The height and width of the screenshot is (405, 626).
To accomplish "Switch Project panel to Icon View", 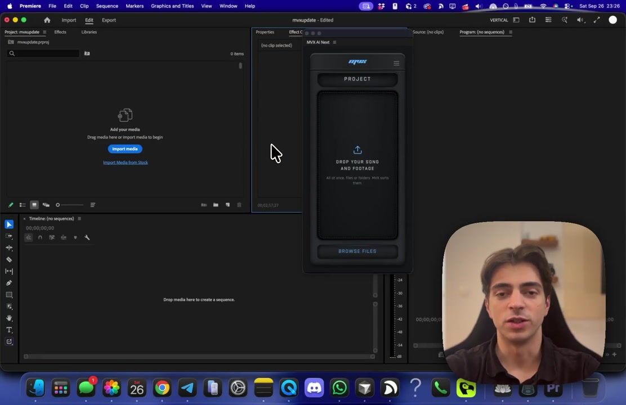I will [34, 205].
